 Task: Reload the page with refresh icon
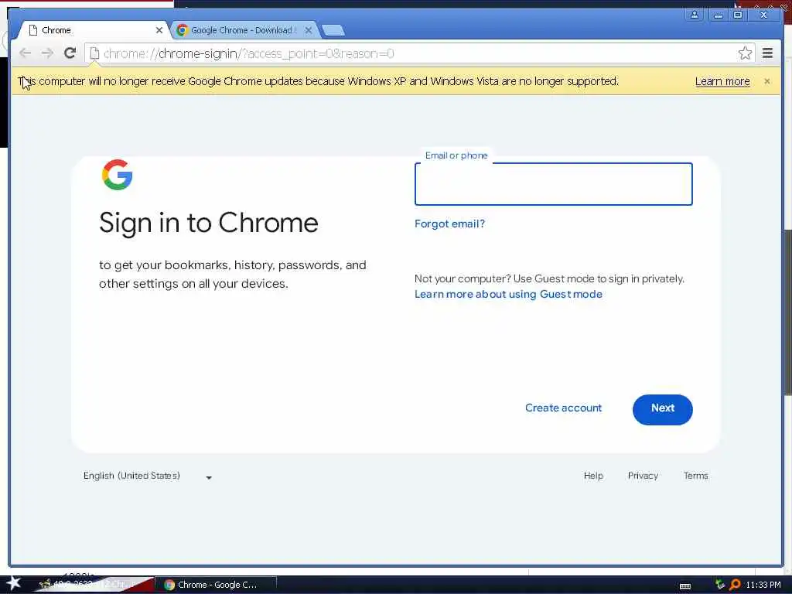coord(70,53)
